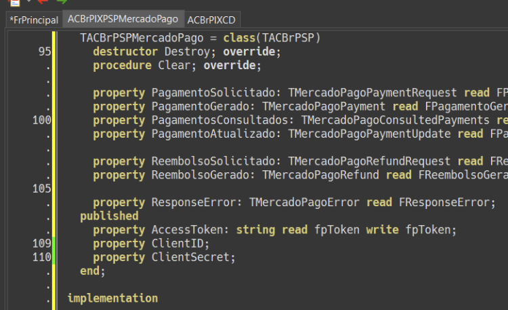
Task: Click gutter line number 105
Action: click(x=42, y=189)
